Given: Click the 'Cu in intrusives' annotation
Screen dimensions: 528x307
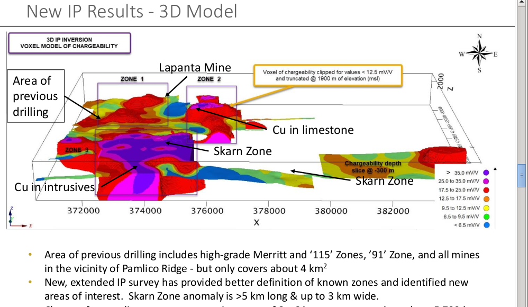Looking at the screenshot, I should point(54,187).
